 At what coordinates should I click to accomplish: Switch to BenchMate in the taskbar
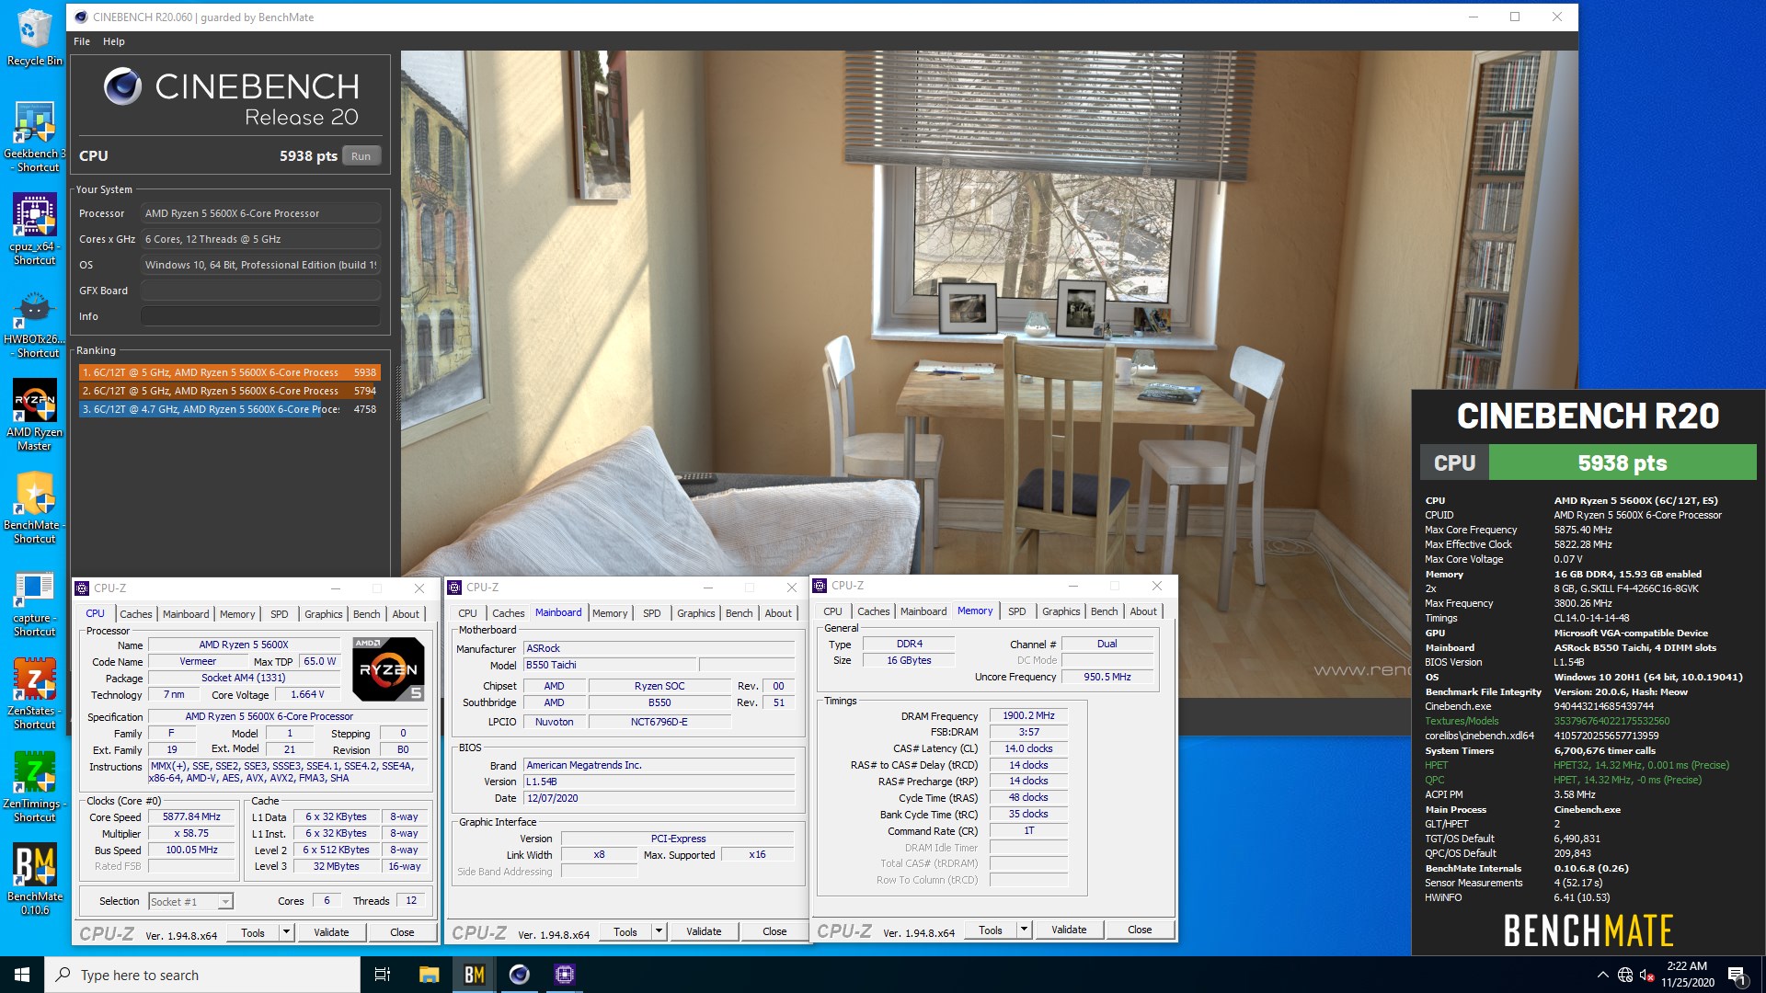(474, 975)
